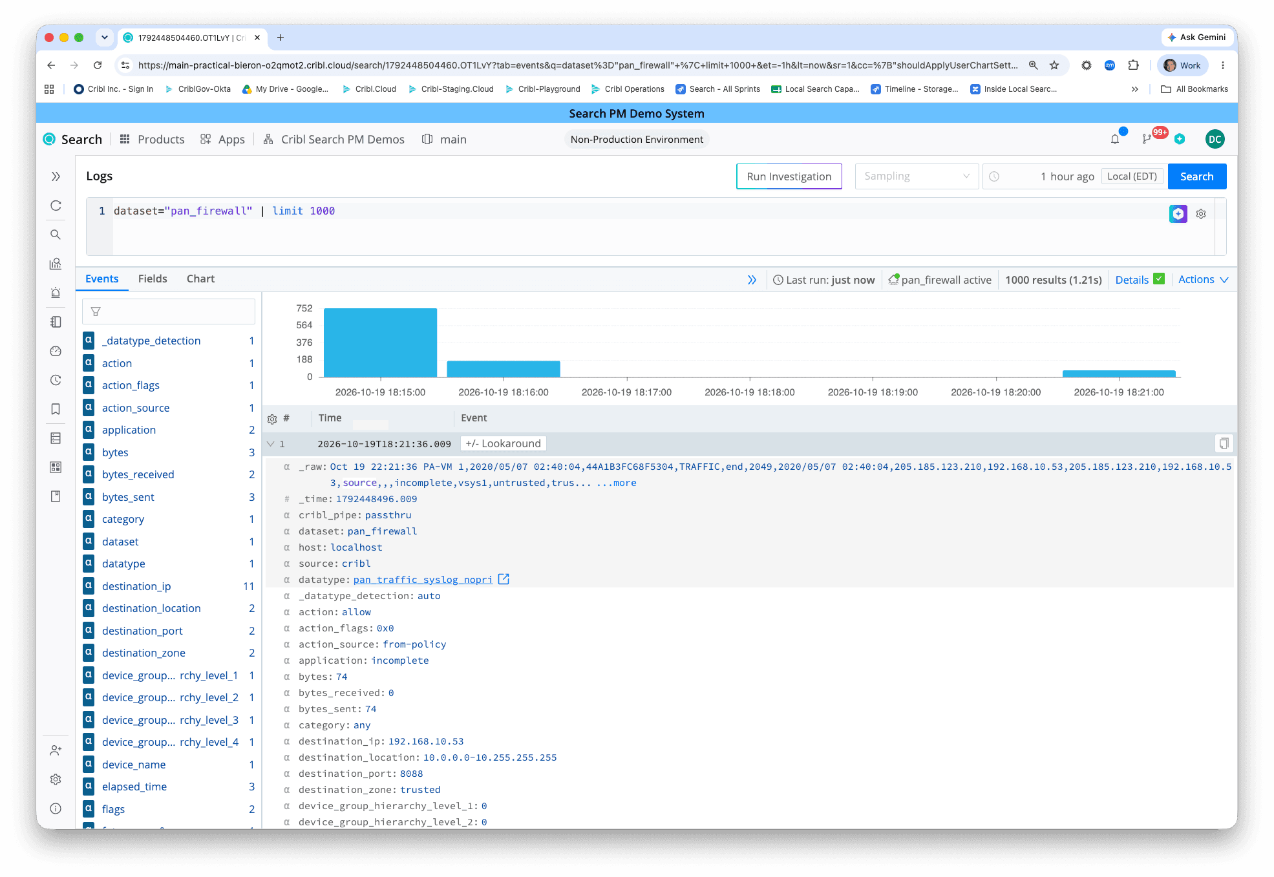Viewport: 1274px width, 877px height.
Task: Toggle the green Details checkbox
Action: click(x=1159, y=279)
